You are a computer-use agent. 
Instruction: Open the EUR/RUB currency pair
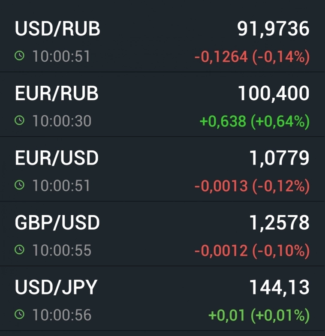(x=57, y=93)
